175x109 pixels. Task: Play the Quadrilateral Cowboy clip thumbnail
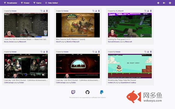pyautogui.click(x=130, y=66)
